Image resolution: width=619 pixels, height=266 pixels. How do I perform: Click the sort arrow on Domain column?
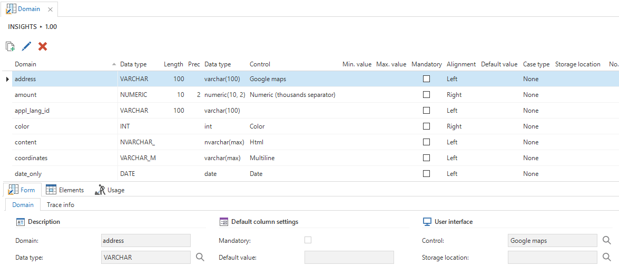[x=114, y=64]
